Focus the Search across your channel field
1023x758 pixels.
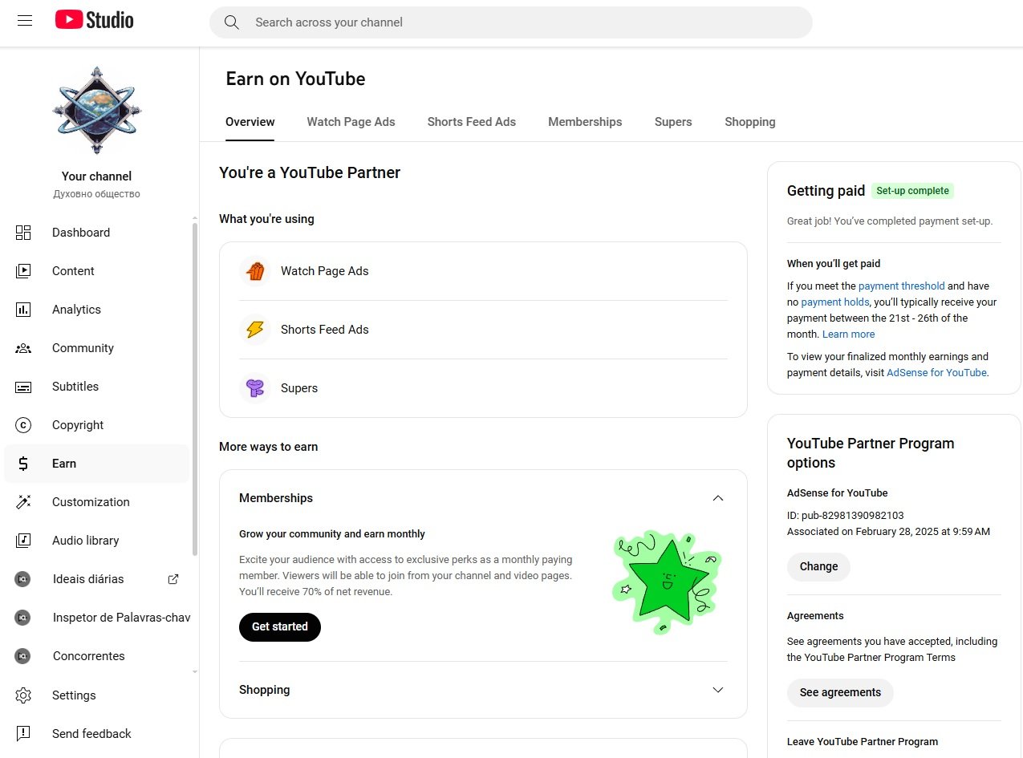[x=511, y=22]
